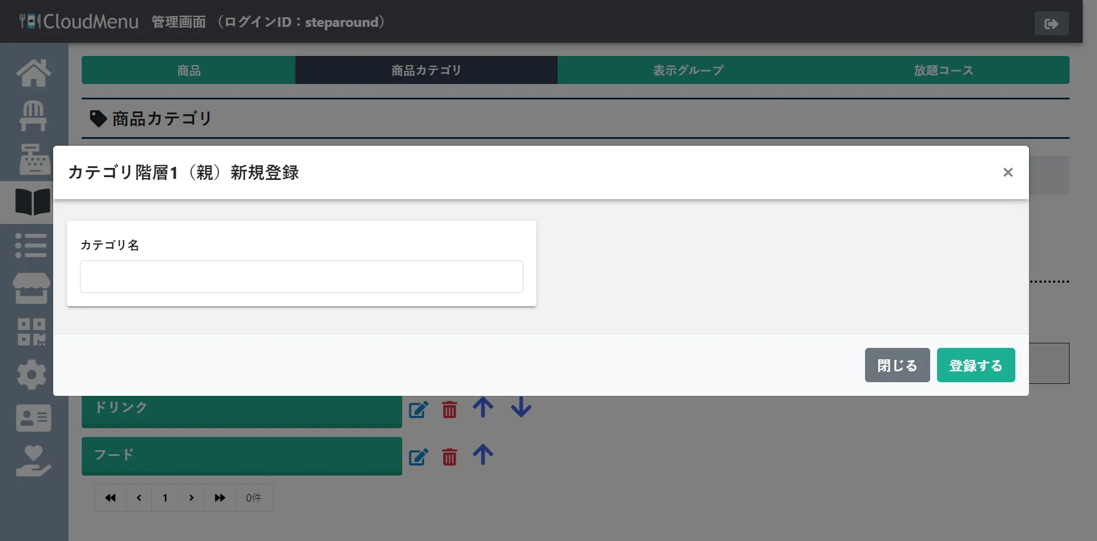1097x541 pixels.
Task: Go to previous page
Action: 139,498
